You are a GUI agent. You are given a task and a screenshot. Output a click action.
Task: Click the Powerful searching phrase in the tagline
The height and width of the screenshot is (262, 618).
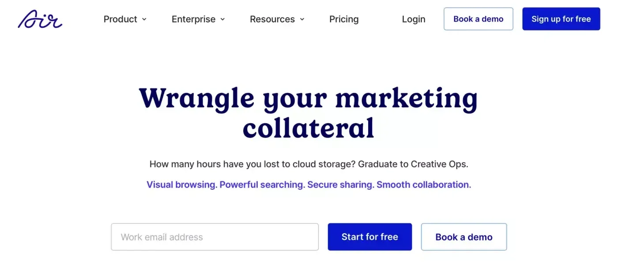tap(262, 185)
